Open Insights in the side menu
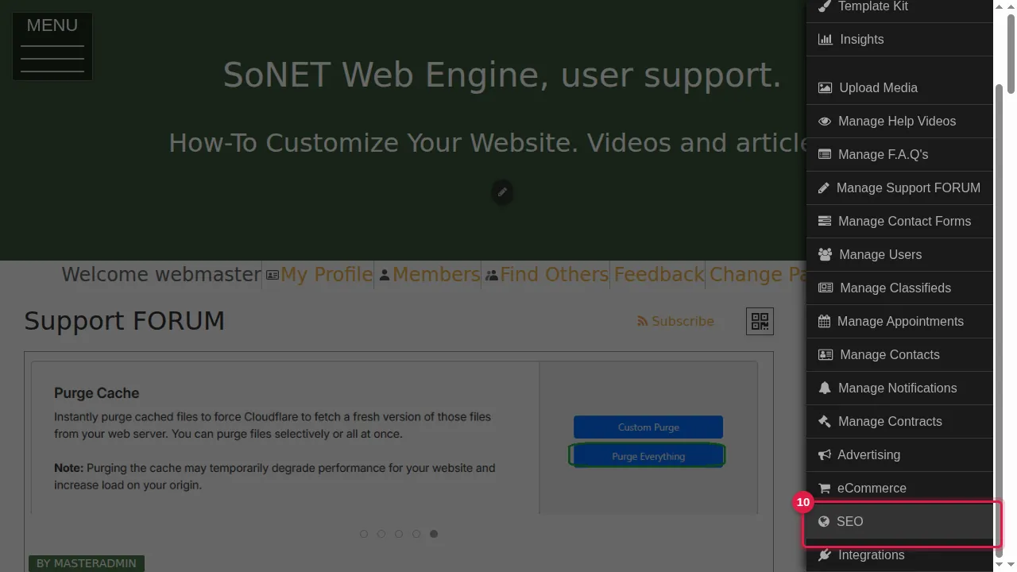1017x572 pixels. pyautogui.click(x=899, y=40)
